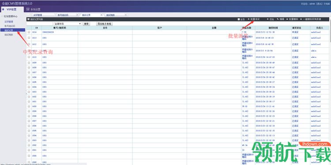Click the account number 18662266226
This screenshot has height=165, width=331.
[x=48, y=32]
